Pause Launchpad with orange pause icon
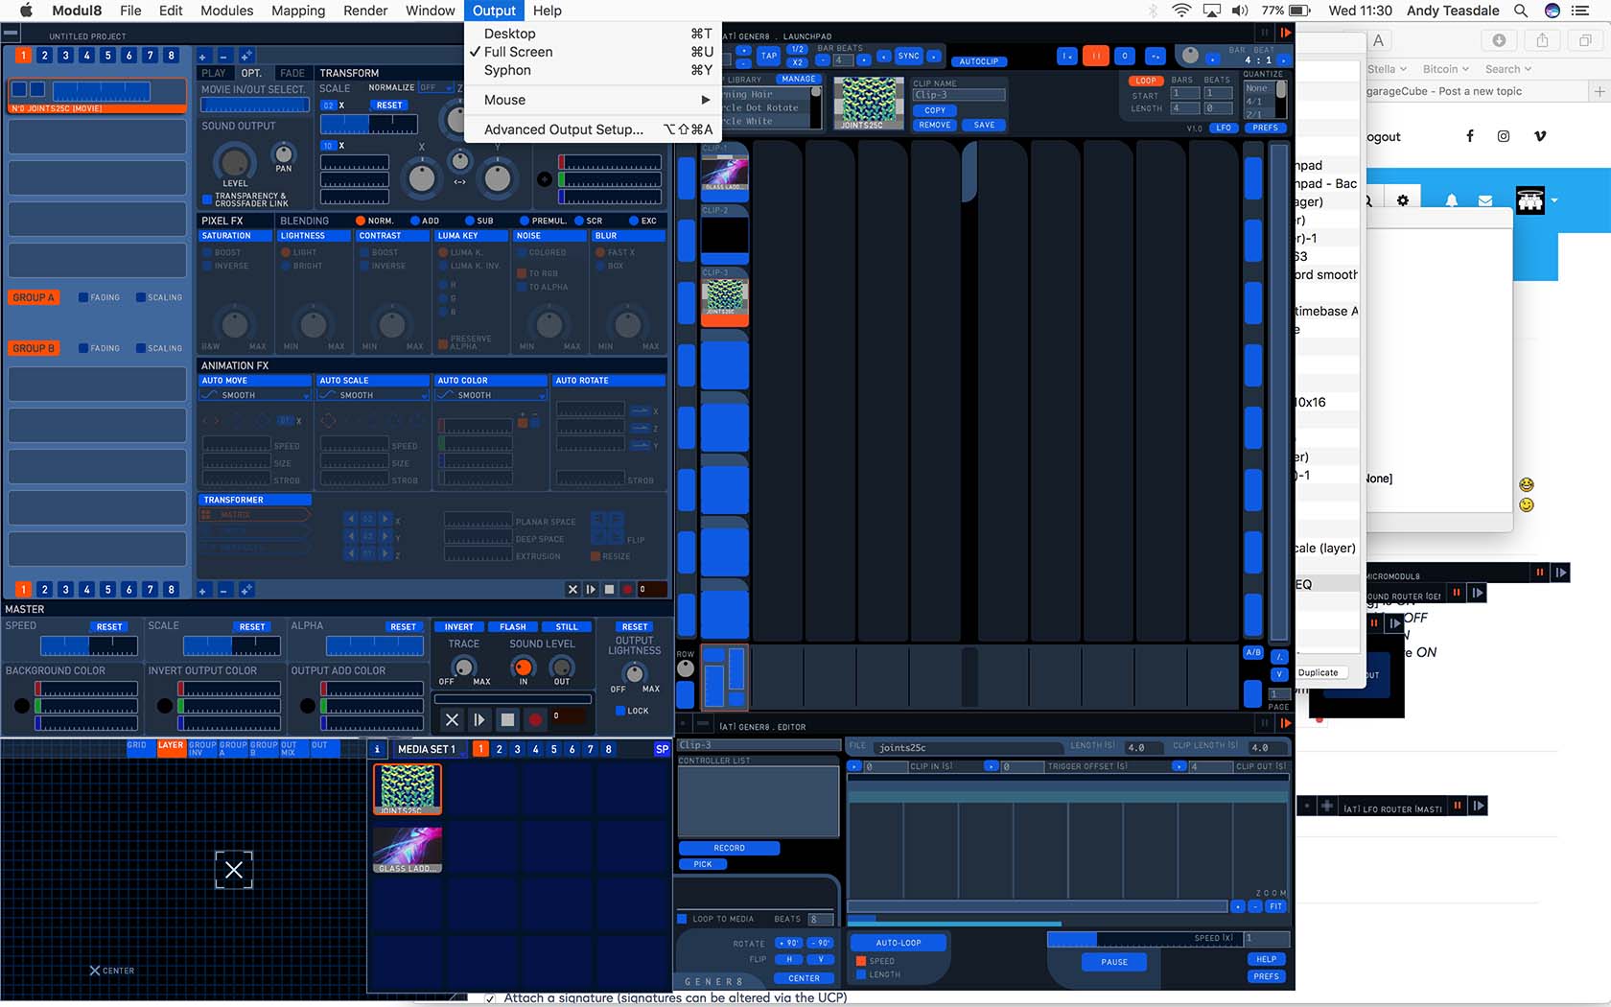This screenshot has height=1007, width=1611. [1096, 56]
